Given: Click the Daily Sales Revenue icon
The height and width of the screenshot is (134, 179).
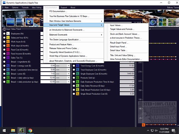Looking at the screenshot, I should [x=78, y=86].
